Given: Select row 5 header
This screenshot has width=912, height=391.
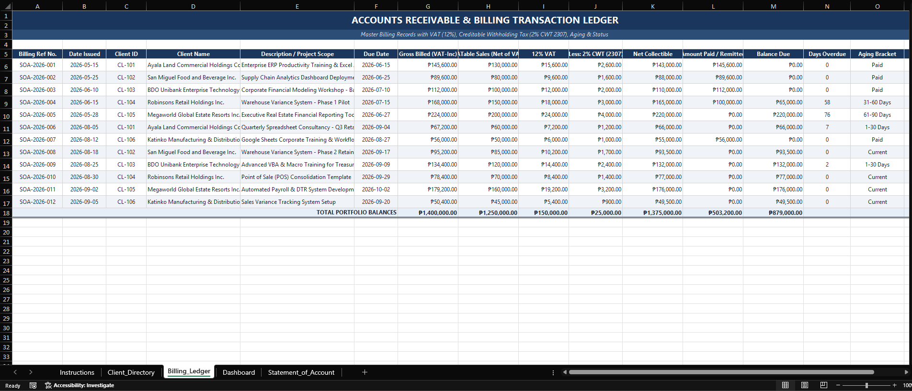Looking at the screenshot, I should (6, 54).
